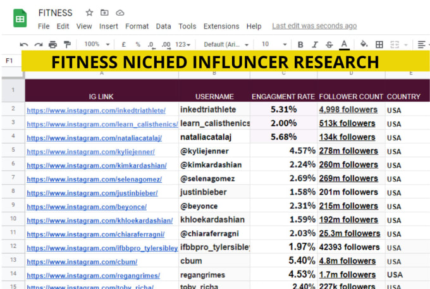Select row header 5
Screen dimensions: 430x289
13,150
